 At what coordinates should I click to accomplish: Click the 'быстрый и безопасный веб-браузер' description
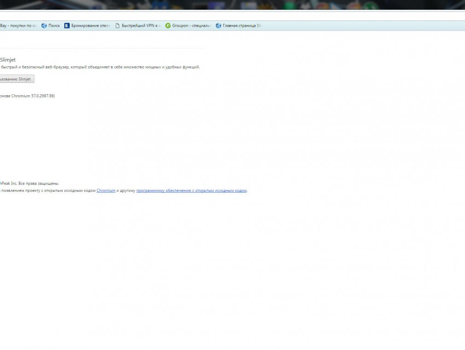[35, 67]
